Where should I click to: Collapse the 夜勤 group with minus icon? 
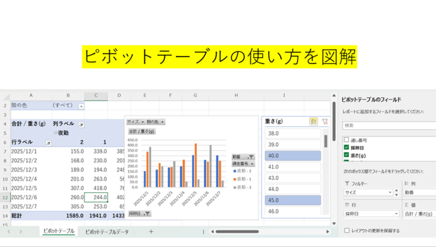55,133
